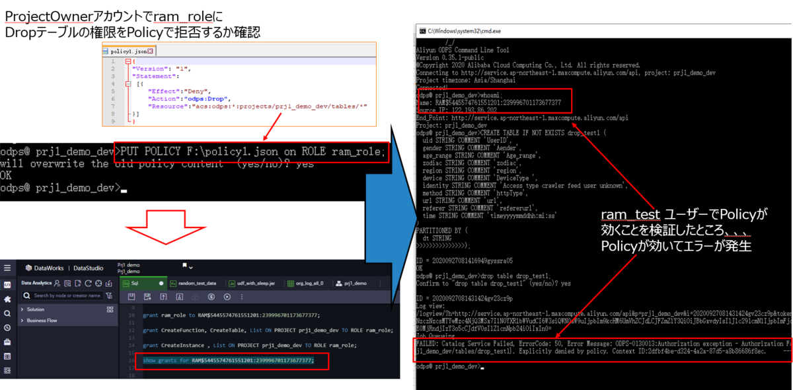This screenshot has width=793, height=390.
Task: Expand the Business Flow tree node
Action: click(x=22, y=321)
